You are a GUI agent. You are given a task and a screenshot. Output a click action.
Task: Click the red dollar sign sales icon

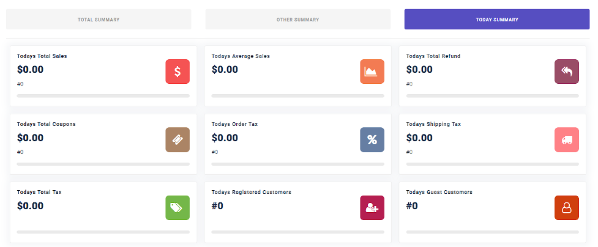[178, 72]
